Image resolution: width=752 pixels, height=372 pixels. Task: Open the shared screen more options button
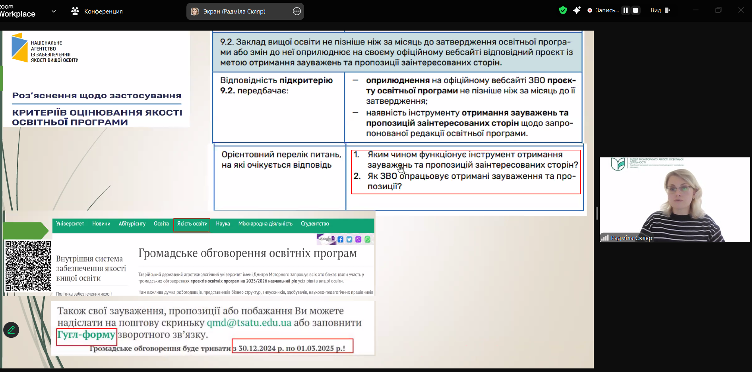tap(297, 11)
